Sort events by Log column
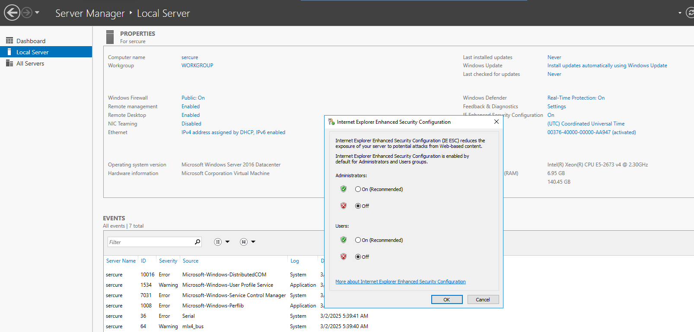Image resolution: width=694 pixels, height=332 pixels. (295, 261)
